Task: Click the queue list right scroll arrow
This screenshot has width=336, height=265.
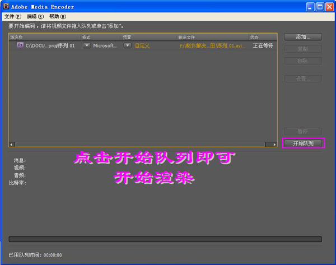Action: [x=274, y=145]
